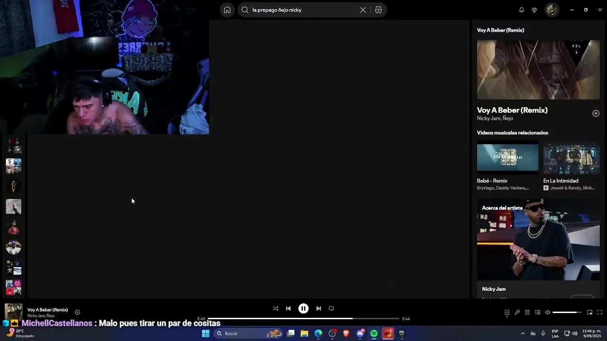Open the ESP LAA input language switcher
607x341 pixels.
click(555, 333)
